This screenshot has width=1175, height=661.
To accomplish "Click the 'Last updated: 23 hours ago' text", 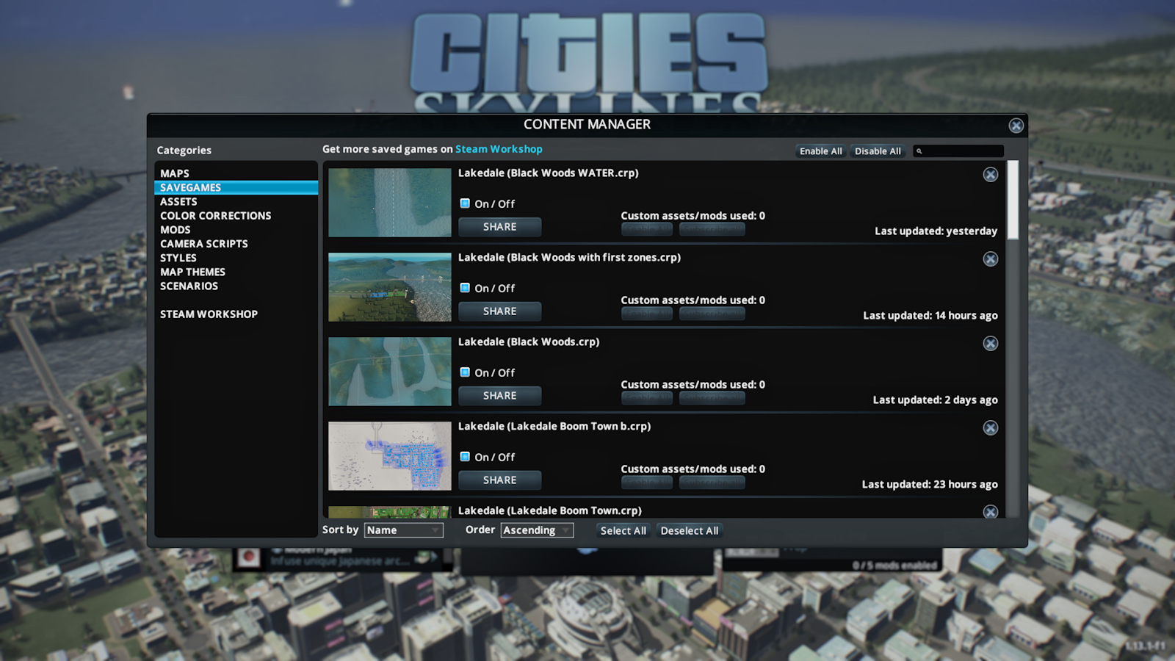I will 930,485.
